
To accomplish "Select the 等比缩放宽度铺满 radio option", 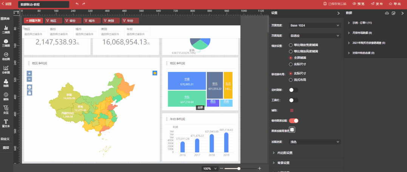I will pyautogui.click(x=291, y=45).
